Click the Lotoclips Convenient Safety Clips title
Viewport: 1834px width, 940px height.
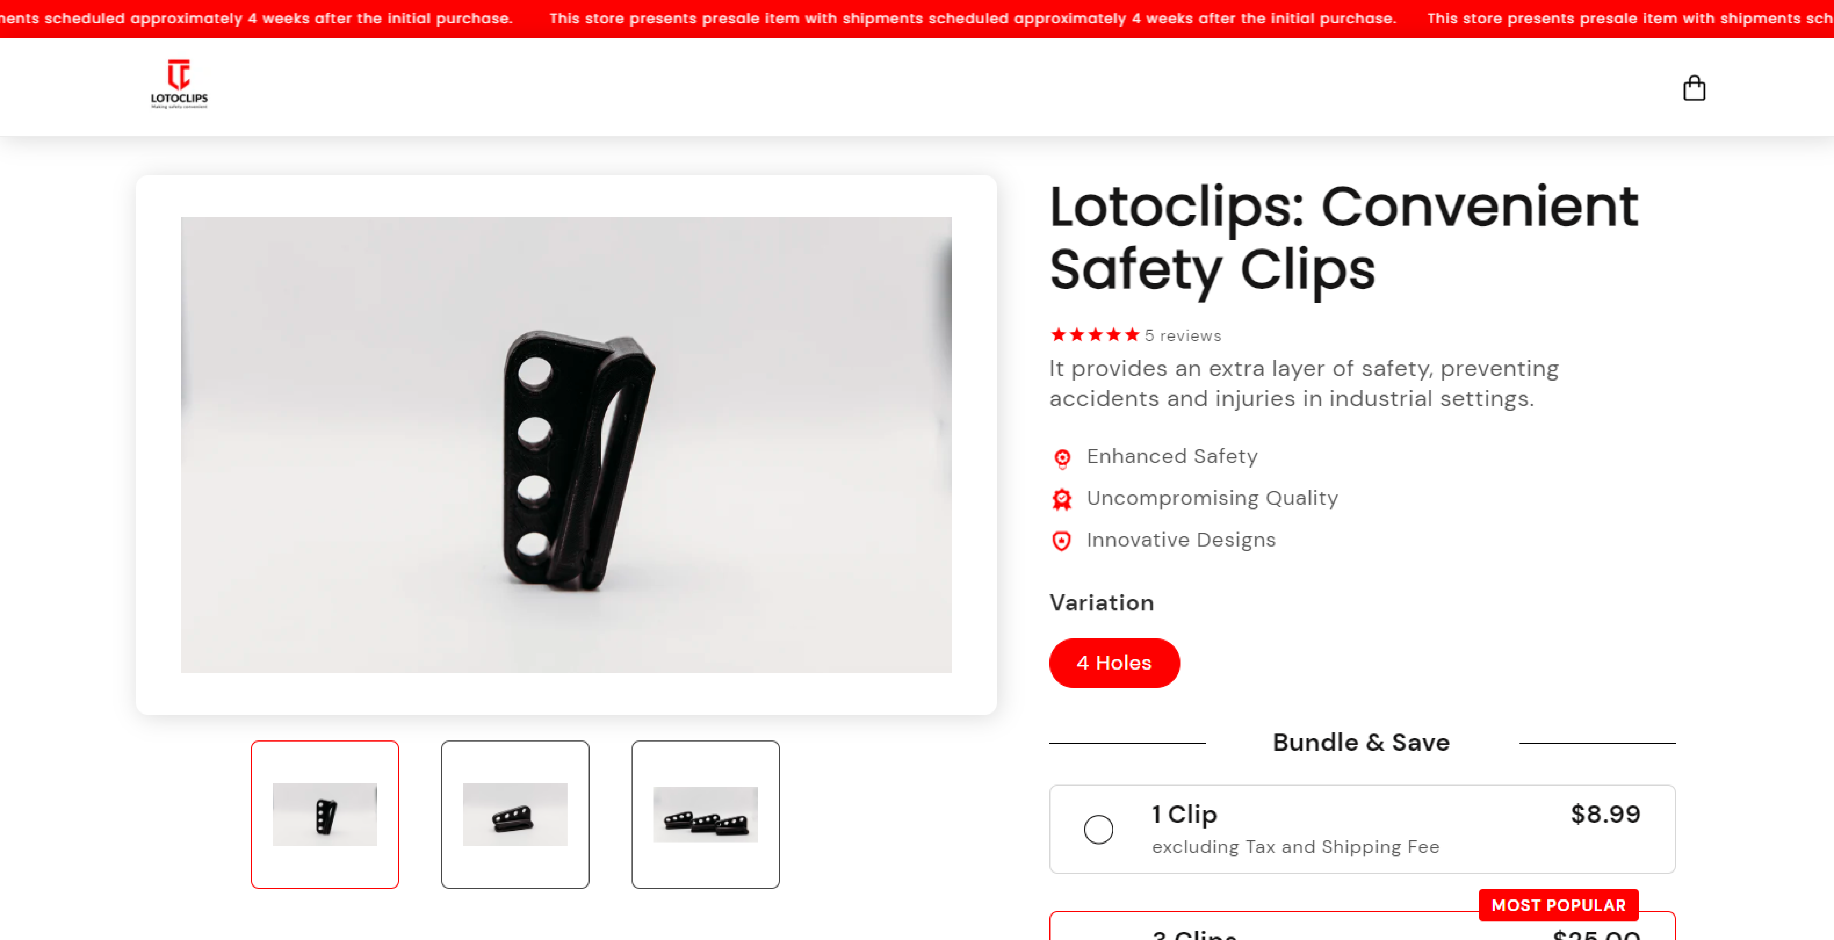coord(1344,238)
